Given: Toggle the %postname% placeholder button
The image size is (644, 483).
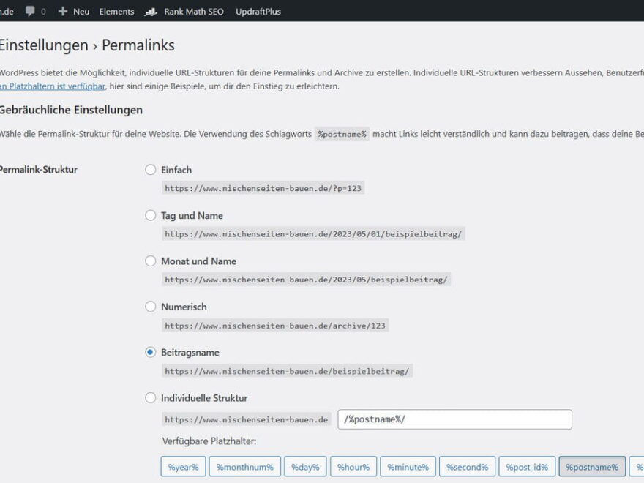Looking at the screenshot, I should (x=592, y=467).
